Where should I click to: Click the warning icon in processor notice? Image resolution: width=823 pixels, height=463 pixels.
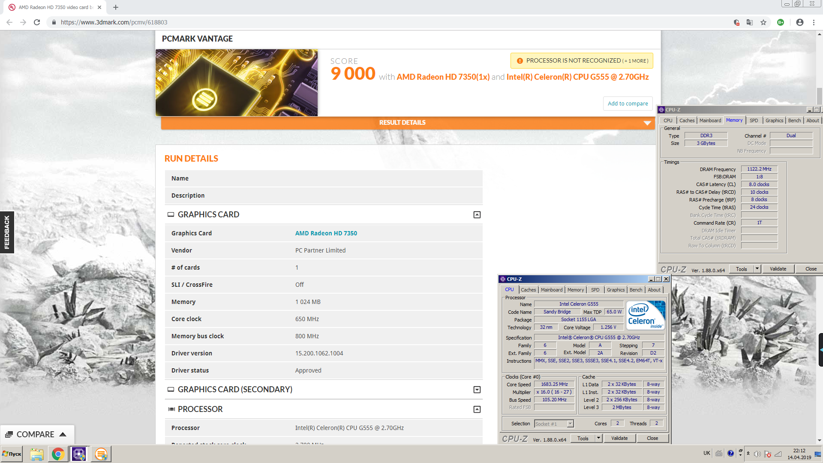[x=520, y=61]
